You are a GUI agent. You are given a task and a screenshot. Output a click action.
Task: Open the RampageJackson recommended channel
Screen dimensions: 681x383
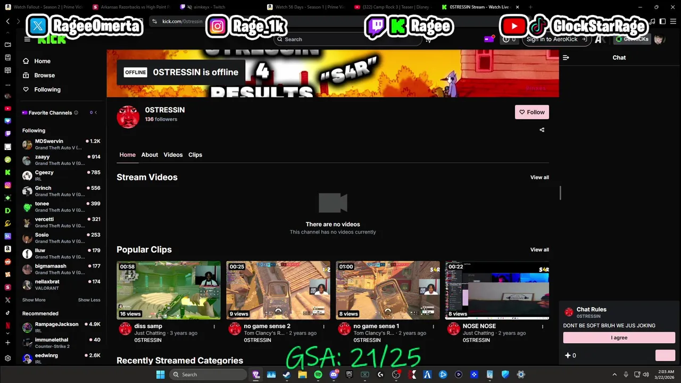[61, 327]
